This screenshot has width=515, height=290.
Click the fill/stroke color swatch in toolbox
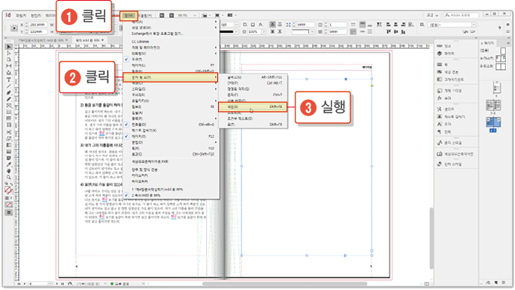pos(8,191)
